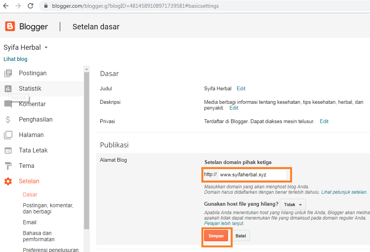Open the Postingan menu item
370x252 pixels.
click(33, 73)
